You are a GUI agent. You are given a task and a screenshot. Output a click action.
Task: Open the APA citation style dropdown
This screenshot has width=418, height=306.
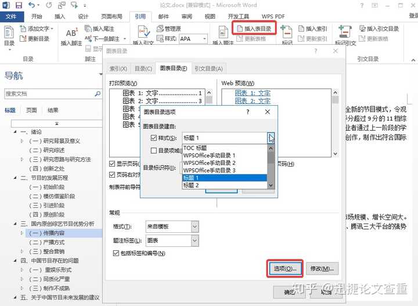click(205, 39)
